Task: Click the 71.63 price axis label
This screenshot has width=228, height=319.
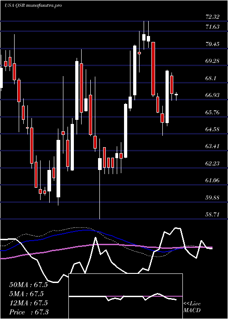Action: (212, 26)
